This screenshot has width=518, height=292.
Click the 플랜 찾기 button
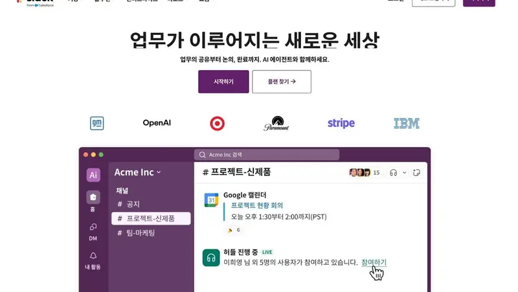pyautogui.click(x=282, y=82)
